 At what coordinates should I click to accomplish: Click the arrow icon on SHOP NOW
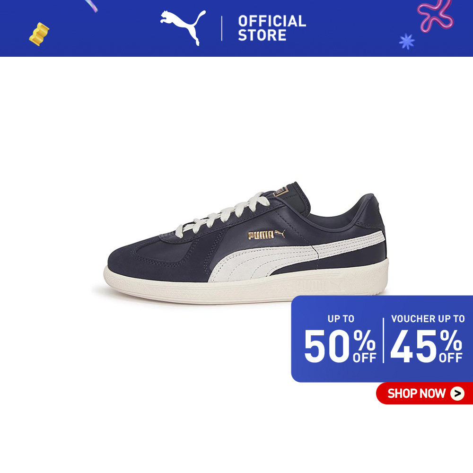pos(457,394)
